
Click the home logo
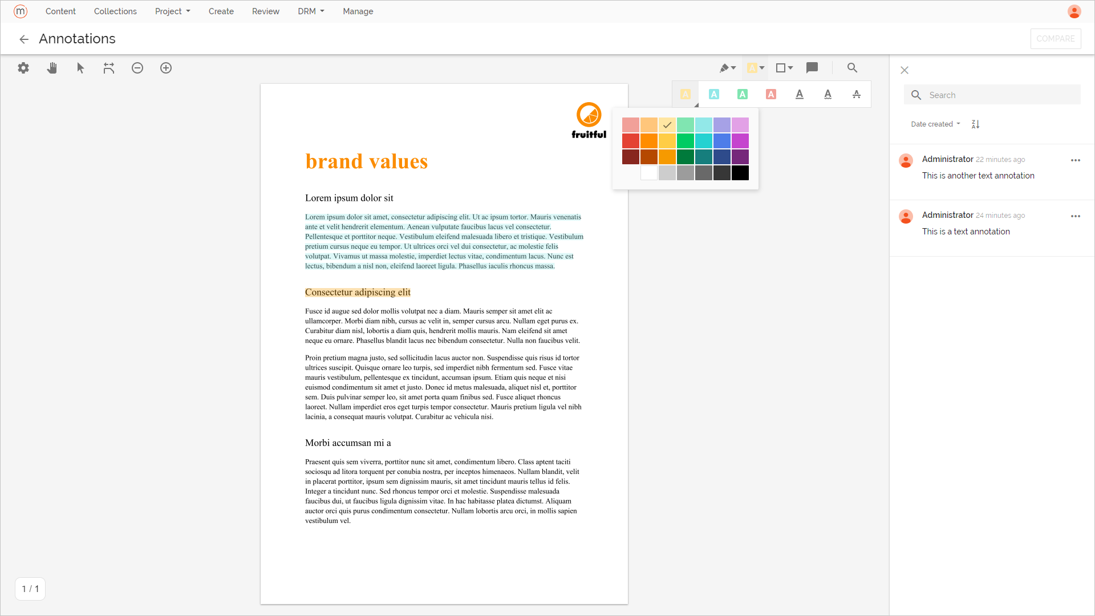(x=21, y=11)
